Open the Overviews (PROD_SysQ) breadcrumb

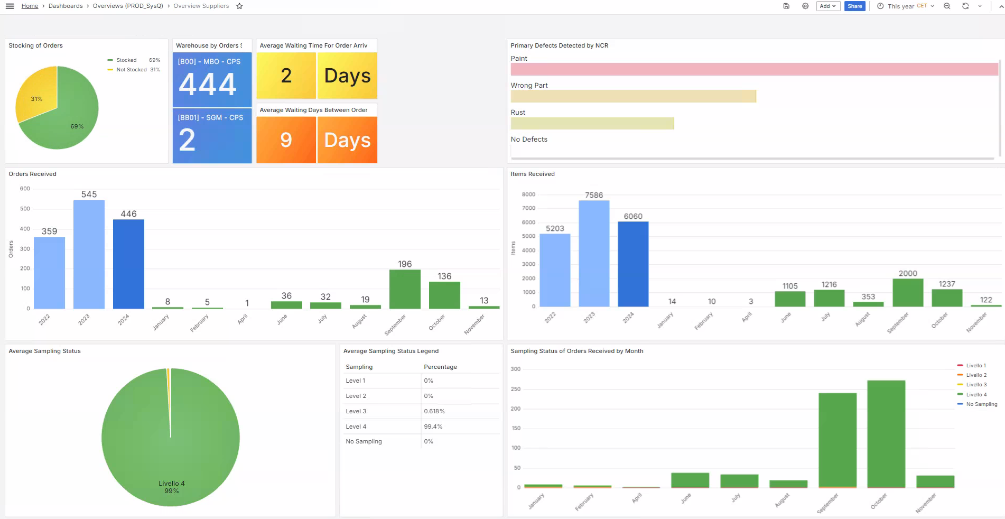pyautogui.click(x=128, y=6)
